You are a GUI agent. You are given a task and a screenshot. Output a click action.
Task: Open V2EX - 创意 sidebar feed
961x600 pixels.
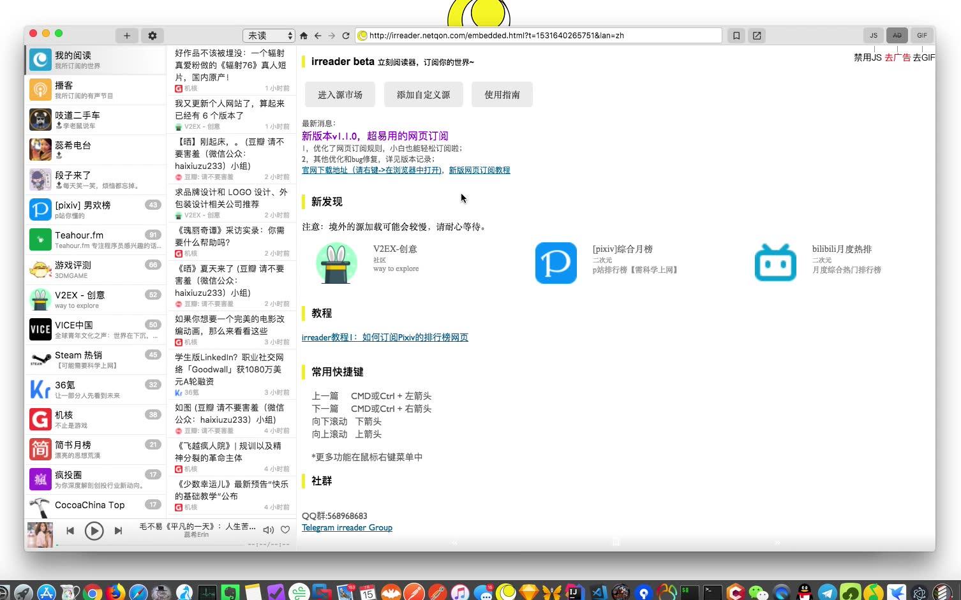95,300
